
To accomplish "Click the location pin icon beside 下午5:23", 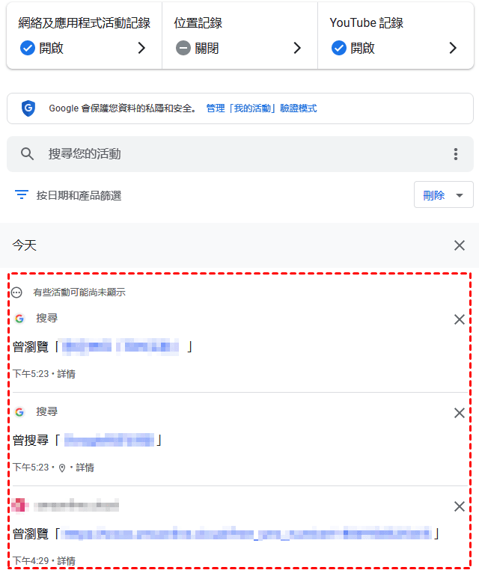I will pos(62,468).
